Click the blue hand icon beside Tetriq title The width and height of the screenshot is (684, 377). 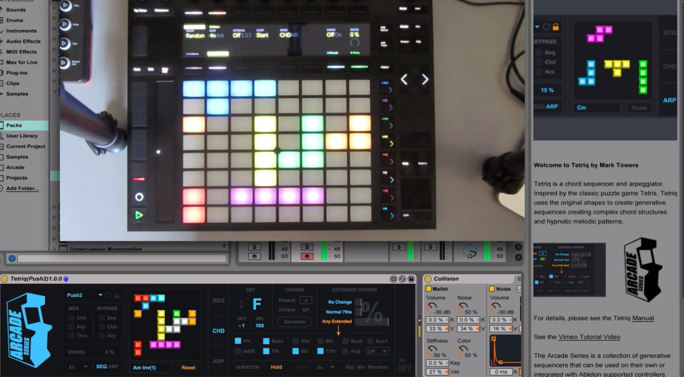coord(66,279)
